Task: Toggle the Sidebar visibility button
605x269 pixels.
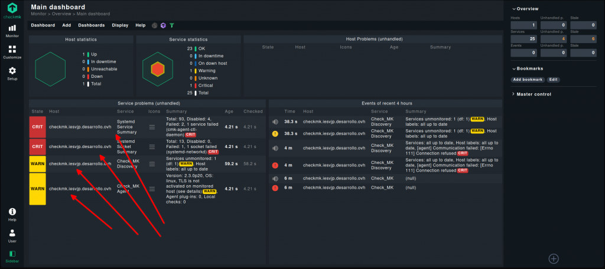Action: pos(12,256)
